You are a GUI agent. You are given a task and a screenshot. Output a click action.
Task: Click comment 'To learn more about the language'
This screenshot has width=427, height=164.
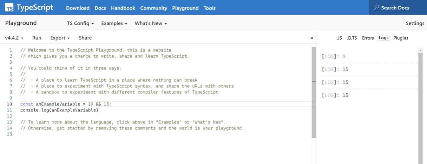coord(123,122)
